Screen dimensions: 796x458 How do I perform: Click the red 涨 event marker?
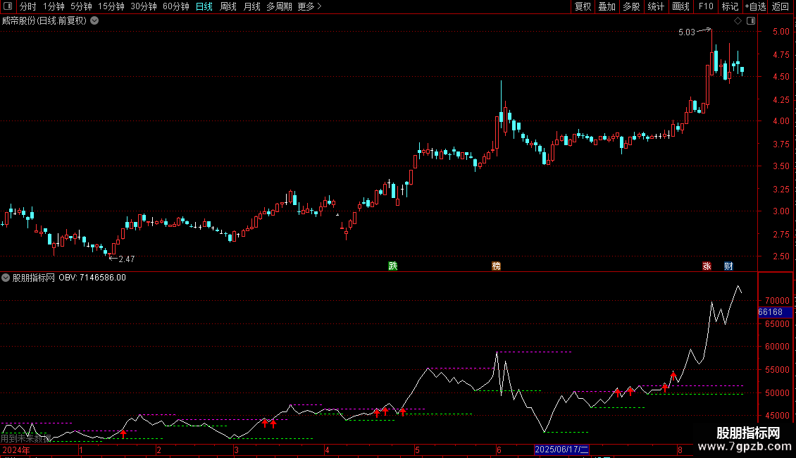tap(707, 266)
